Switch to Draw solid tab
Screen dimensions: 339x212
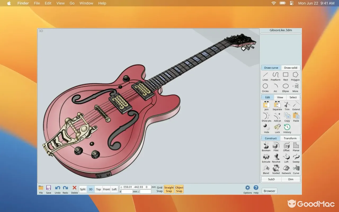(x=291, y=68)
